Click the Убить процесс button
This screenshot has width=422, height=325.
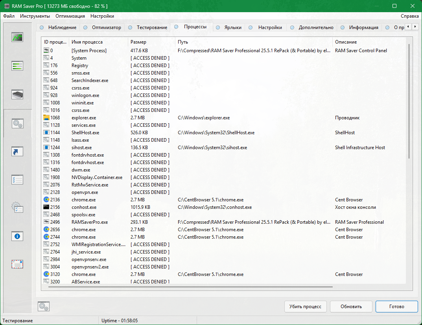coord(305,307)
